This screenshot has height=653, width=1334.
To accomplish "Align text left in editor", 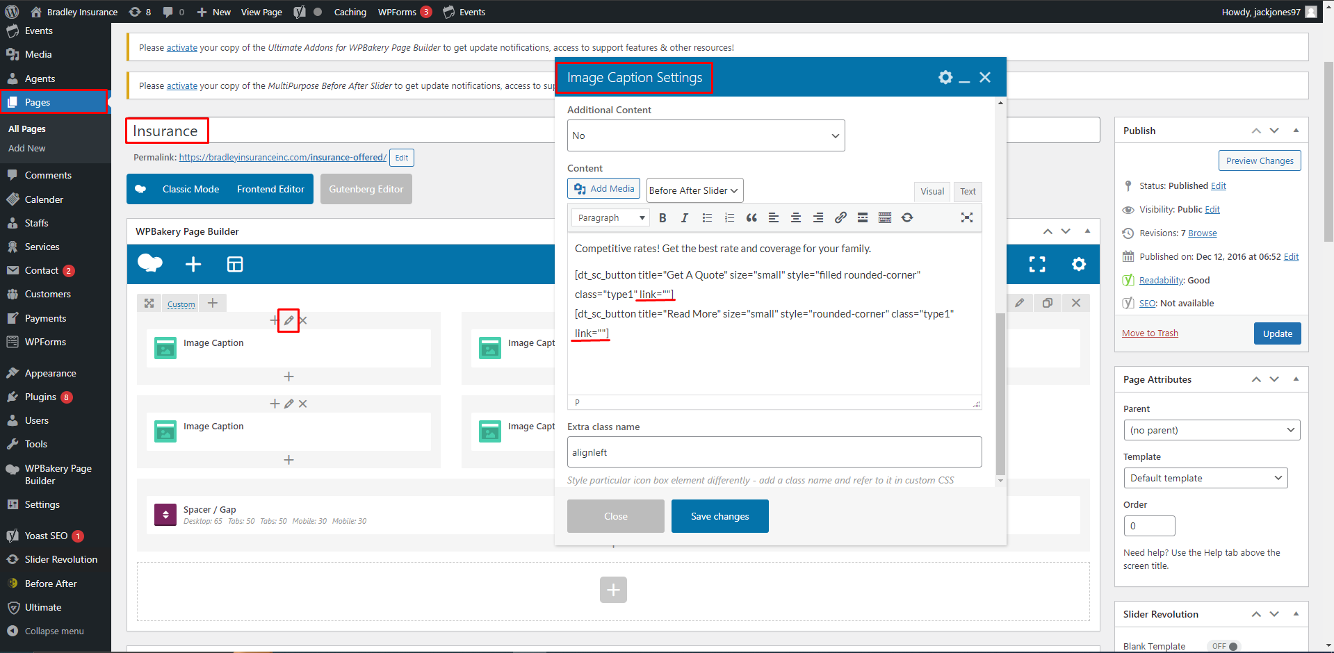I will 774,217.
